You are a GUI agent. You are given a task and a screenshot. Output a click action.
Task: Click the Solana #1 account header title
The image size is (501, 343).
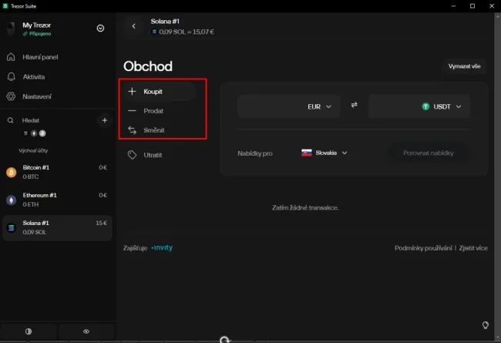[x=165, y=22]
